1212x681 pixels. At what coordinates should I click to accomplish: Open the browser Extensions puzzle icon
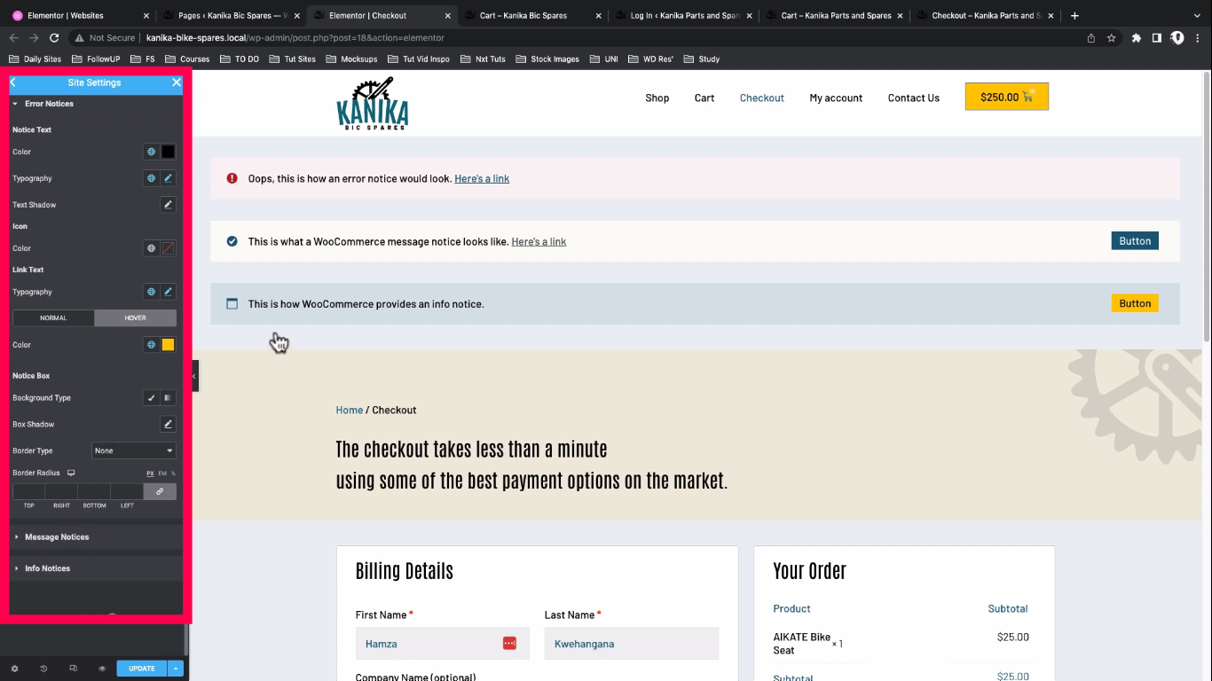pyautogui.click(x=1136, y=38)
